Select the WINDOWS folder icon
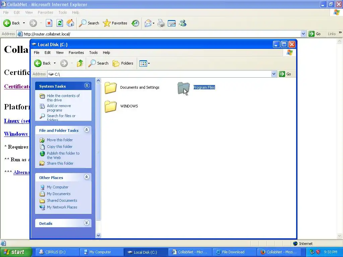This screenshot has height=257, width=343. (x=111, y=106)
